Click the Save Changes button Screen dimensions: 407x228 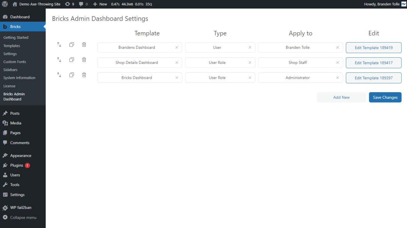[385, 97]
